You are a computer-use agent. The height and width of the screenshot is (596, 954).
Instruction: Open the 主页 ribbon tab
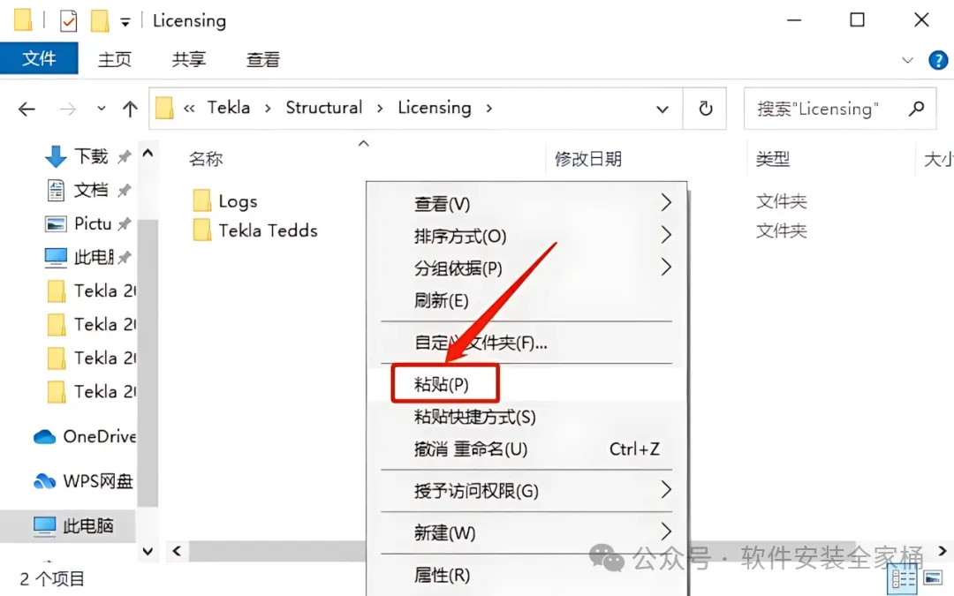point(114,60)
